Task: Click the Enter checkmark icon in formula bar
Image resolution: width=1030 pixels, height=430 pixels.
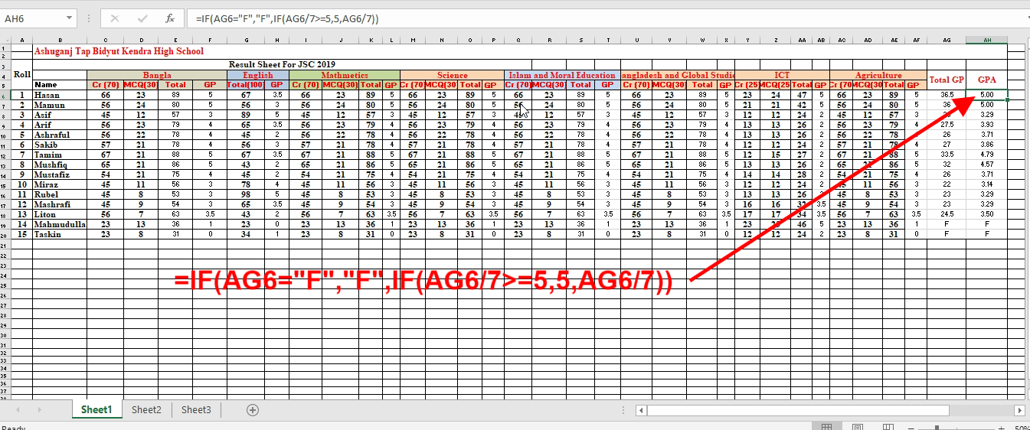Action: (x=142, y=18)
